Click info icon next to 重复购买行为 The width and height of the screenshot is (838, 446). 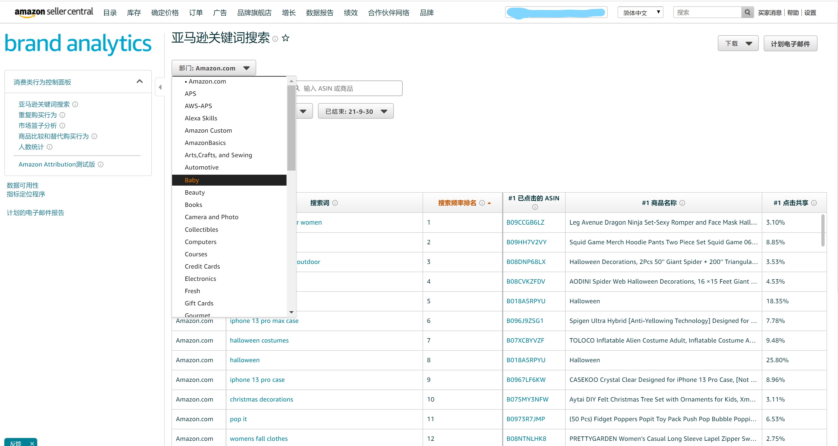pos(63,115)
